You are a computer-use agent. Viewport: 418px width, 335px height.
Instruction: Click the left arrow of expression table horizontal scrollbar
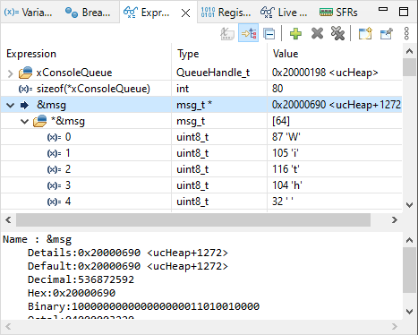[x=8, y=220]
